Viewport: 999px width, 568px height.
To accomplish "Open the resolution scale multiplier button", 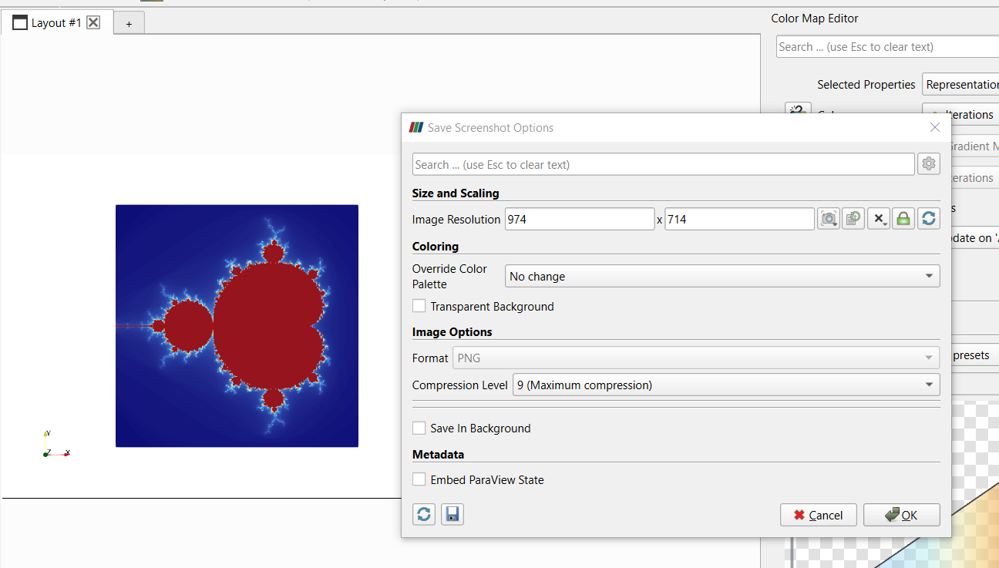I will pyautogui.click(x=879, y=219).
